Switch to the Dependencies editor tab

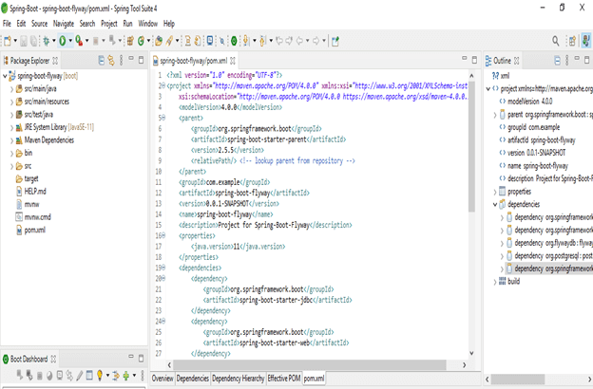[193, 378]
